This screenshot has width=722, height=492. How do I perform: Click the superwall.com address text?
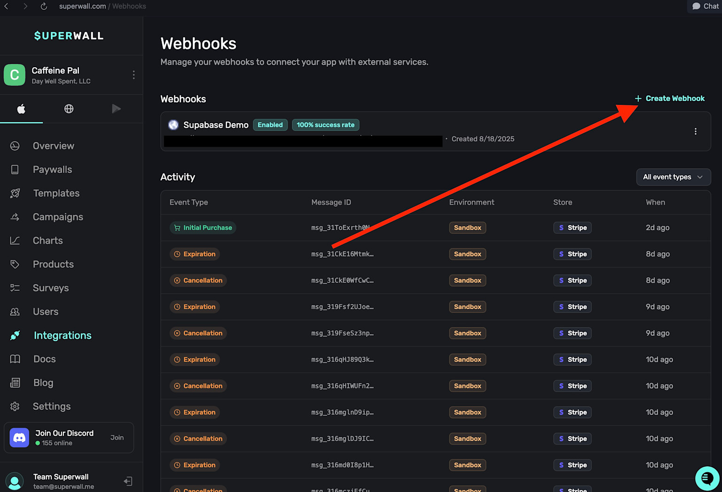82,6
